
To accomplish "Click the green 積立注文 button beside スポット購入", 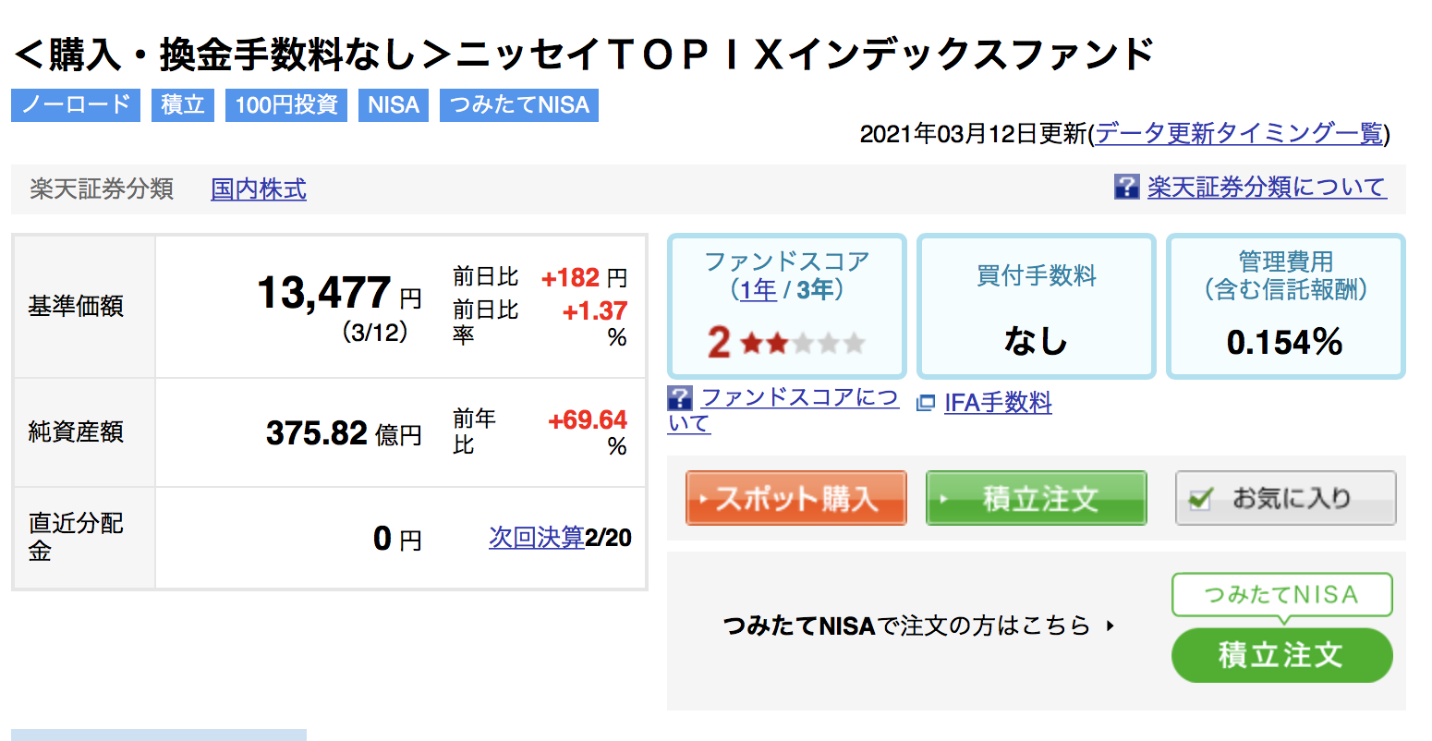I will pyautogui.click(x=1036, y=498).
